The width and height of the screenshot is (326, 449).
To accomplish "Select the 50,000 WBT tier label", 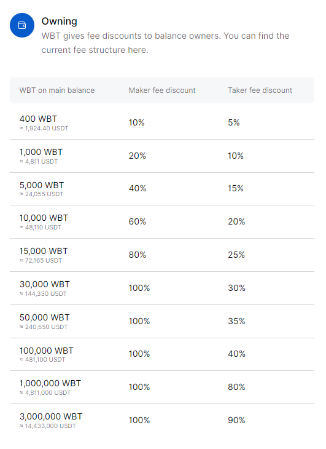I will (x=45, y=317).
